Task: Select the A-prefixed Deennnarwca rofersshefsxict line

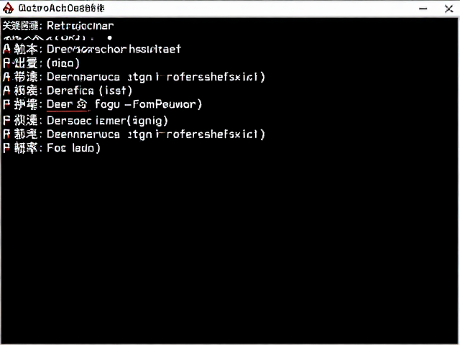Action: coord(156,77)
